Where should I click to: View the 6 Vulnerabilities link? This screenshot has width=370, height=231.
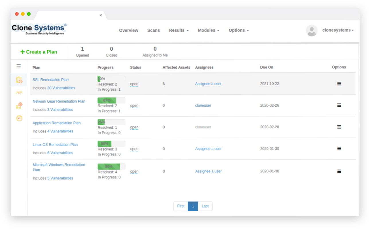click(x=60, y=153)
